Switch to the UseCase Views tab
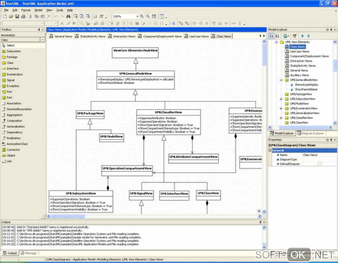338x263 pixels. tap(197, 36)
